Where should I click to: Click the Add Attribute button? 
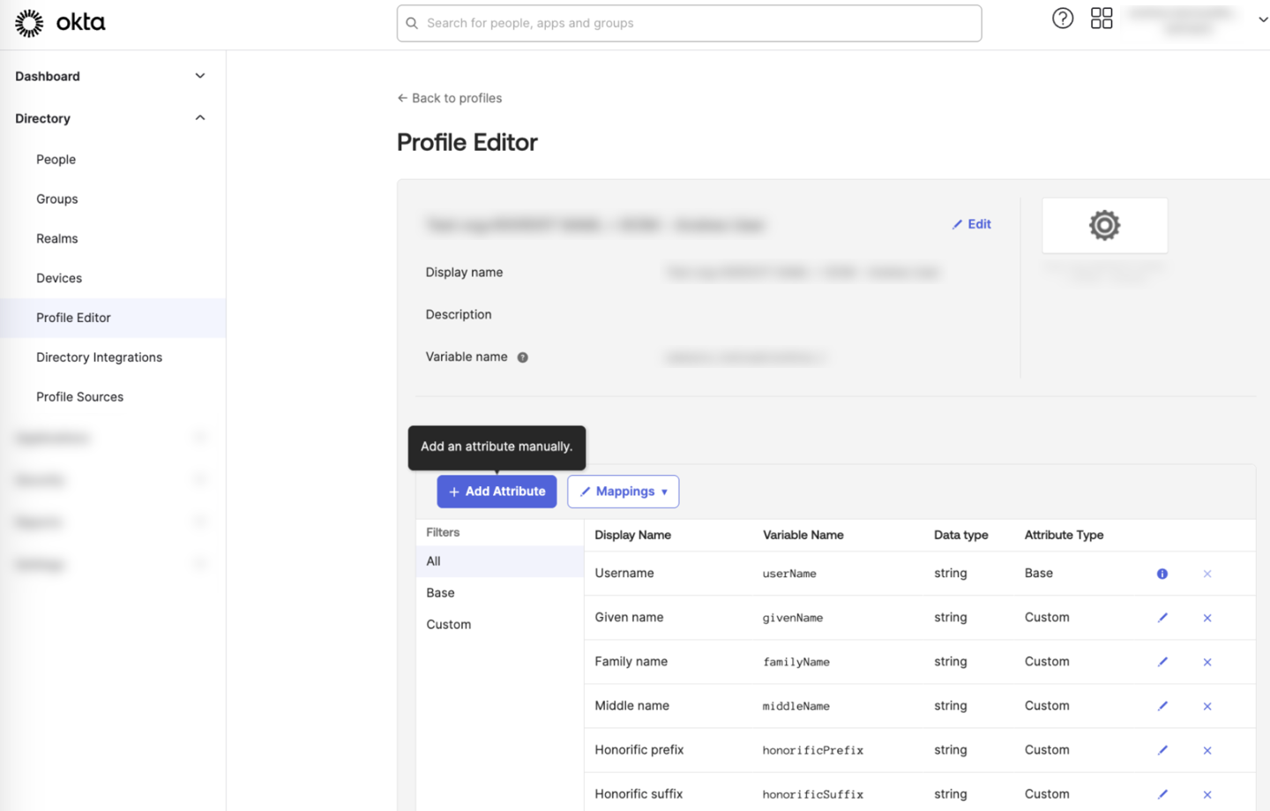pyautogui.click(x=497, y=492)
